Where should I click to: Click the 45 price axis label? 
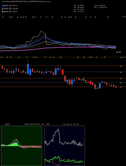(x=121, y=72)
